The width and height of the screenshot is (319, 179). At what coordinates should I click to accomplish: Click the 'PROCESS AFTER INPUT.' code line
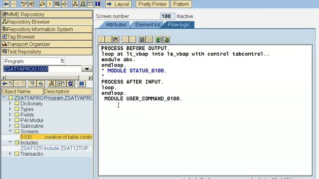pyautogui.click(x=132, y=82)
